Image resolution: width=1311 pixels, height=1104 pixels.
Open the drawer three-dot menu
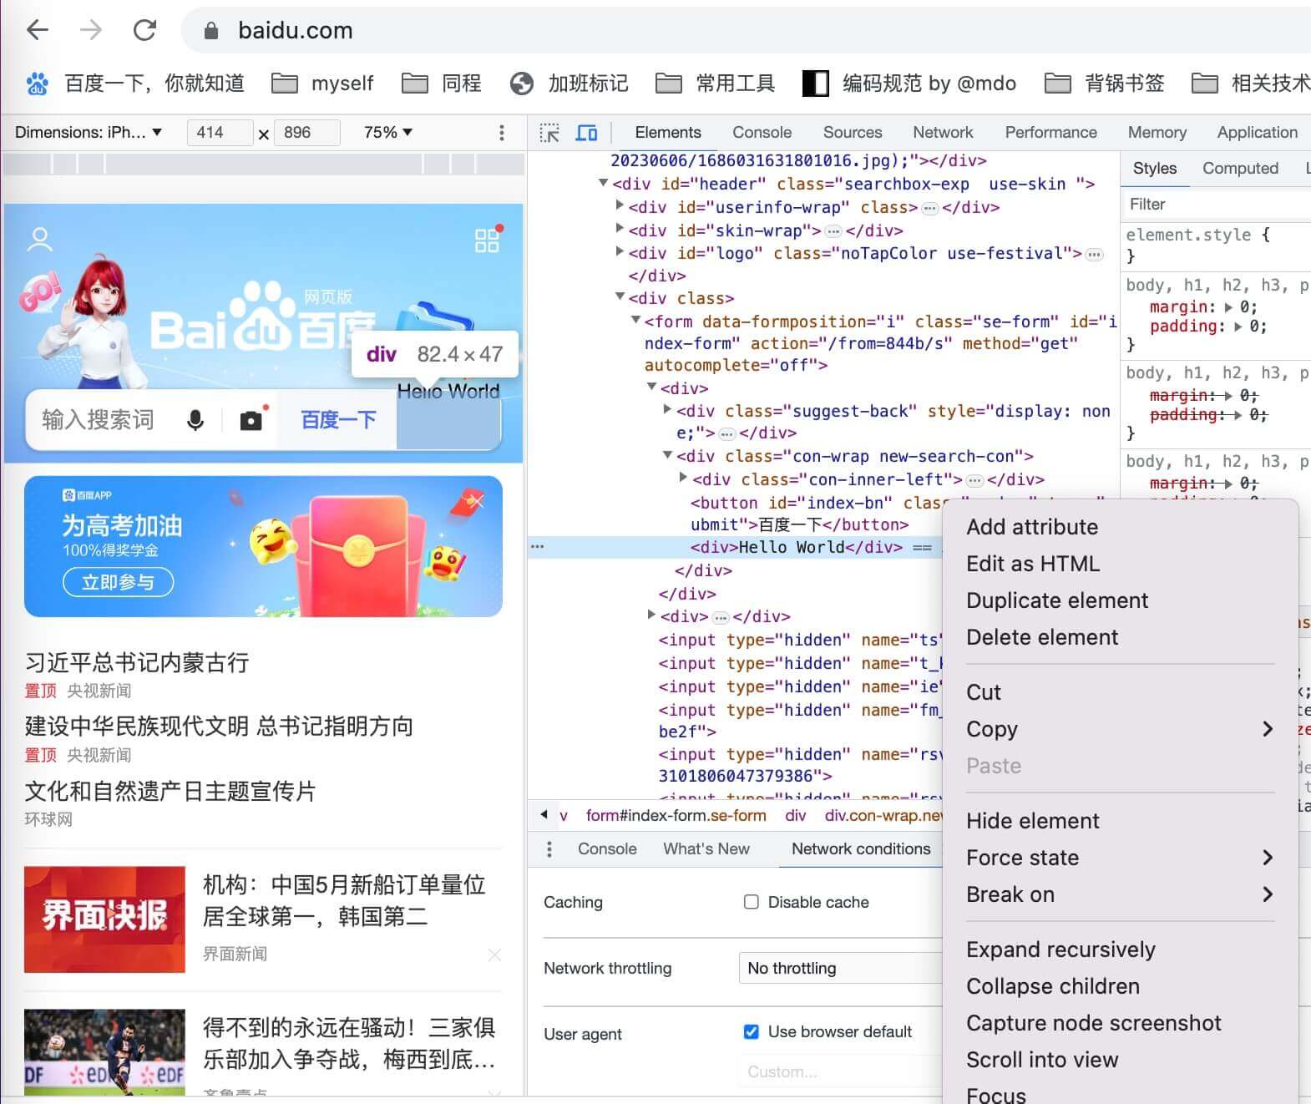[549, 849]
